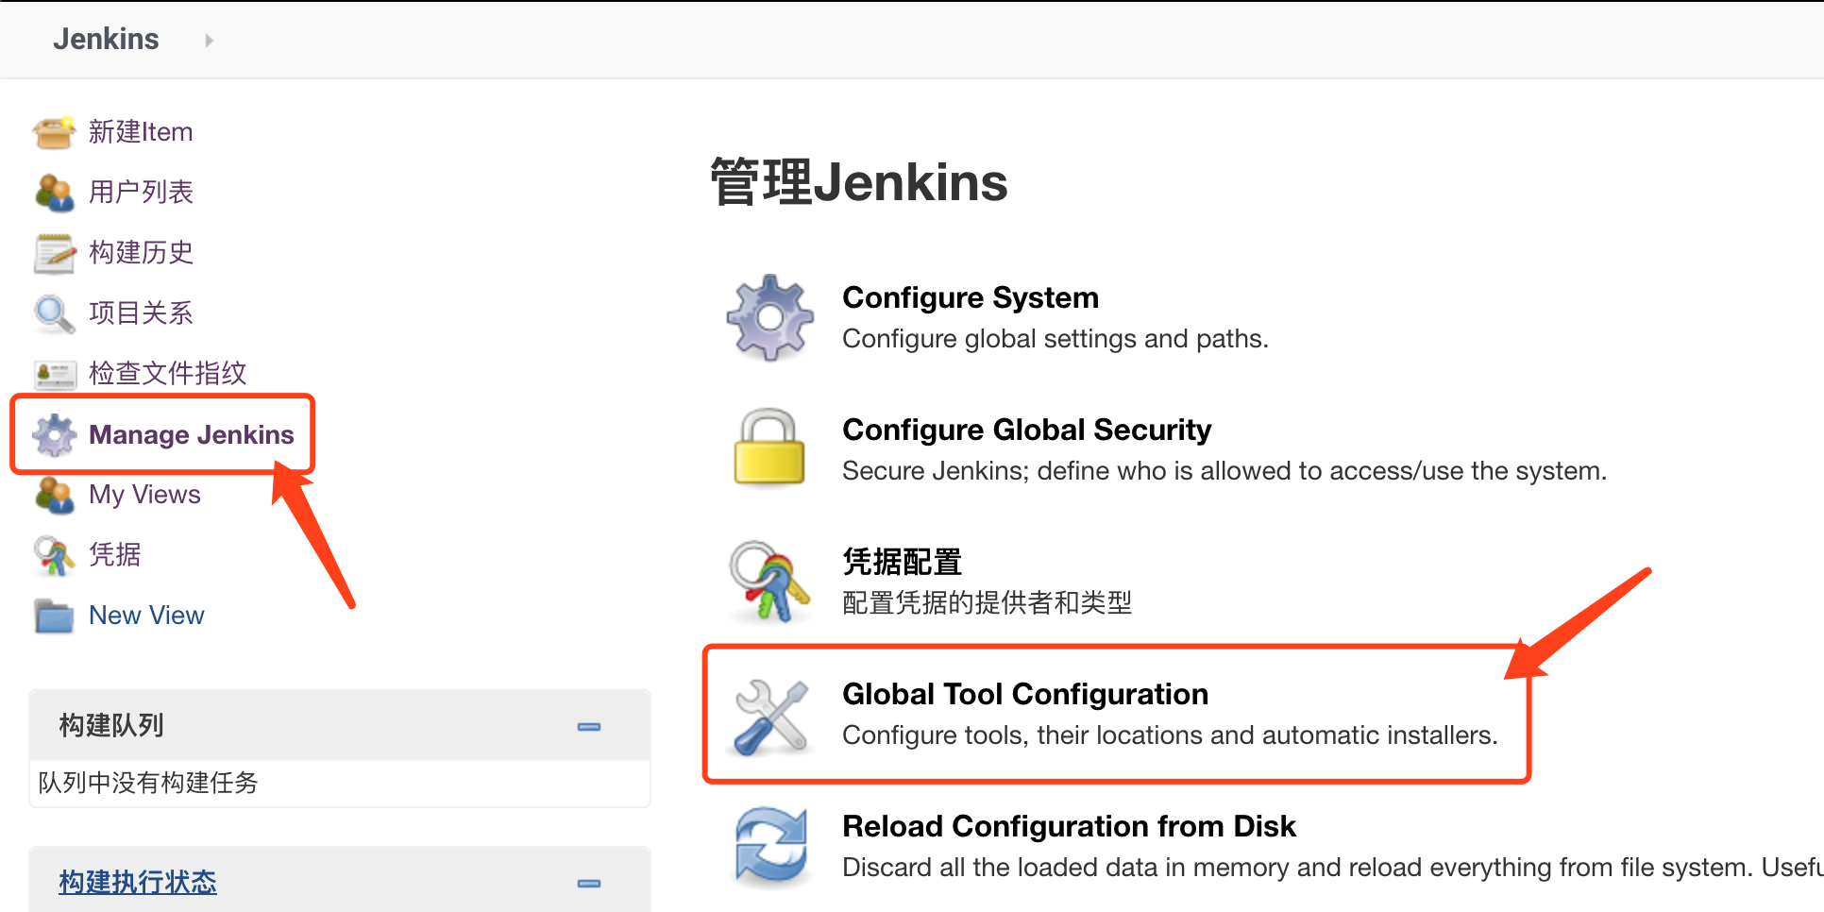This screenshot has width=1824, height=912.
Task: Click the New View folder icon
Action: click(x=54, y=616)
